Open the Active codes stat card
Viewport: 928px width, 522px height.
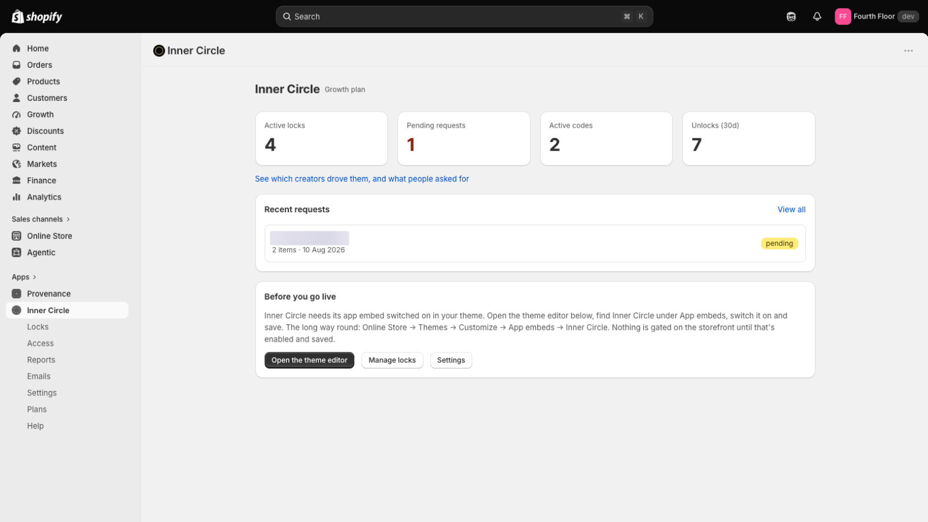pos(606,139)
